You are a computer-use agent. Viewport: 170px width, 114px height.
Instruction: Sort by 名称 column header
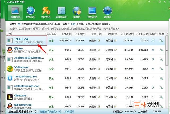(x=10, y=34)
